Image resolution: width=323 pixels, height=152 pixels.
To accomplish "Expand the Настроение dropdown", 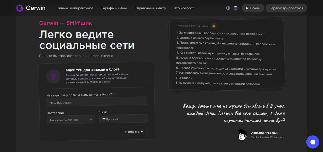I will click(x=71, y=120).
